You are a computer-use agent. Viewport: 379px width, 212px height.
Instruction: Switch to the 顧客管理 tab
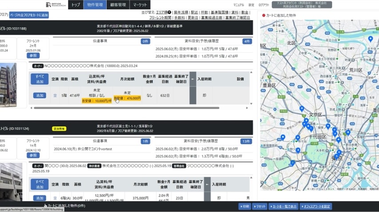point(118,5)
